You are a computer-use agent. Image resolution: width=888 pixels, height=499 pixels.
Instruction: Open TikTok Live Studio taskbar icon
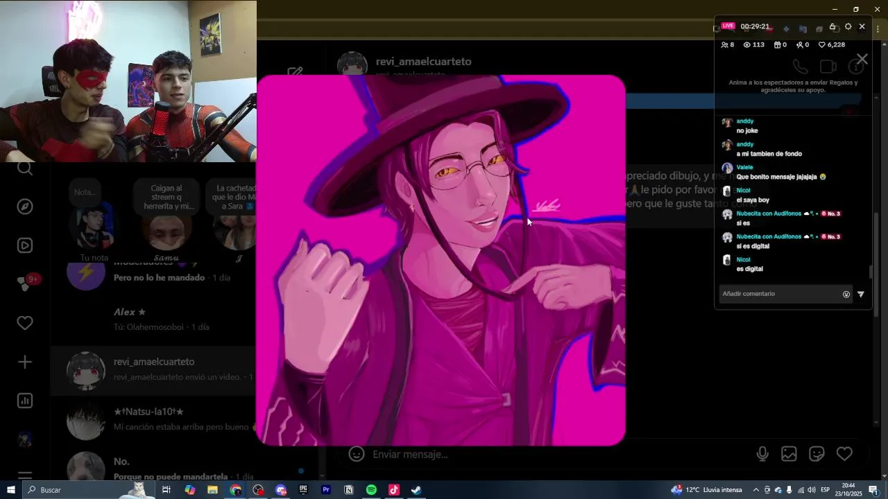pos(394,490)
